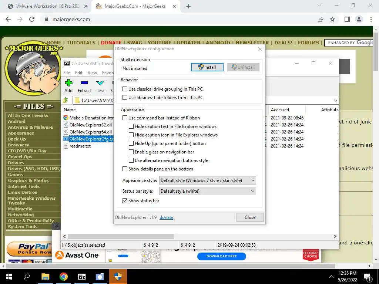Reload the browser page
Screen dimensions: 379x284
pyautogui.click(x=32, y=19)
